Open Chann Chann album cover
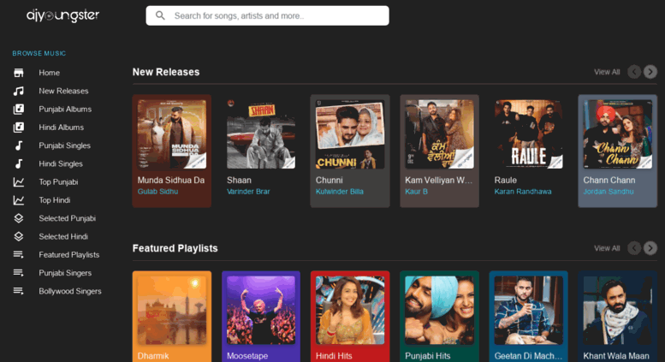Viewport: 665px width, 362px height. [x=618, y=134]
